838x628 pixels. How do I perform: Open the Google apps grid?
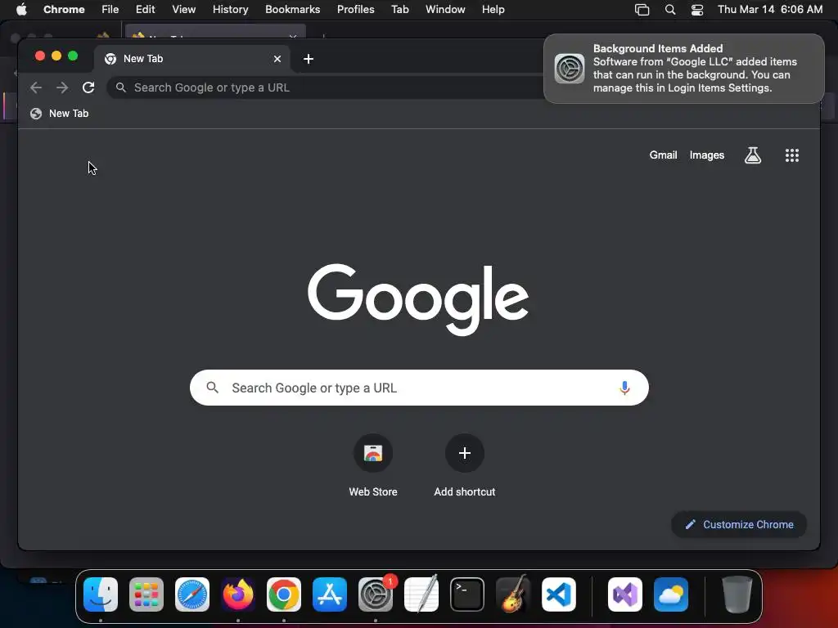tap(792, 155)
